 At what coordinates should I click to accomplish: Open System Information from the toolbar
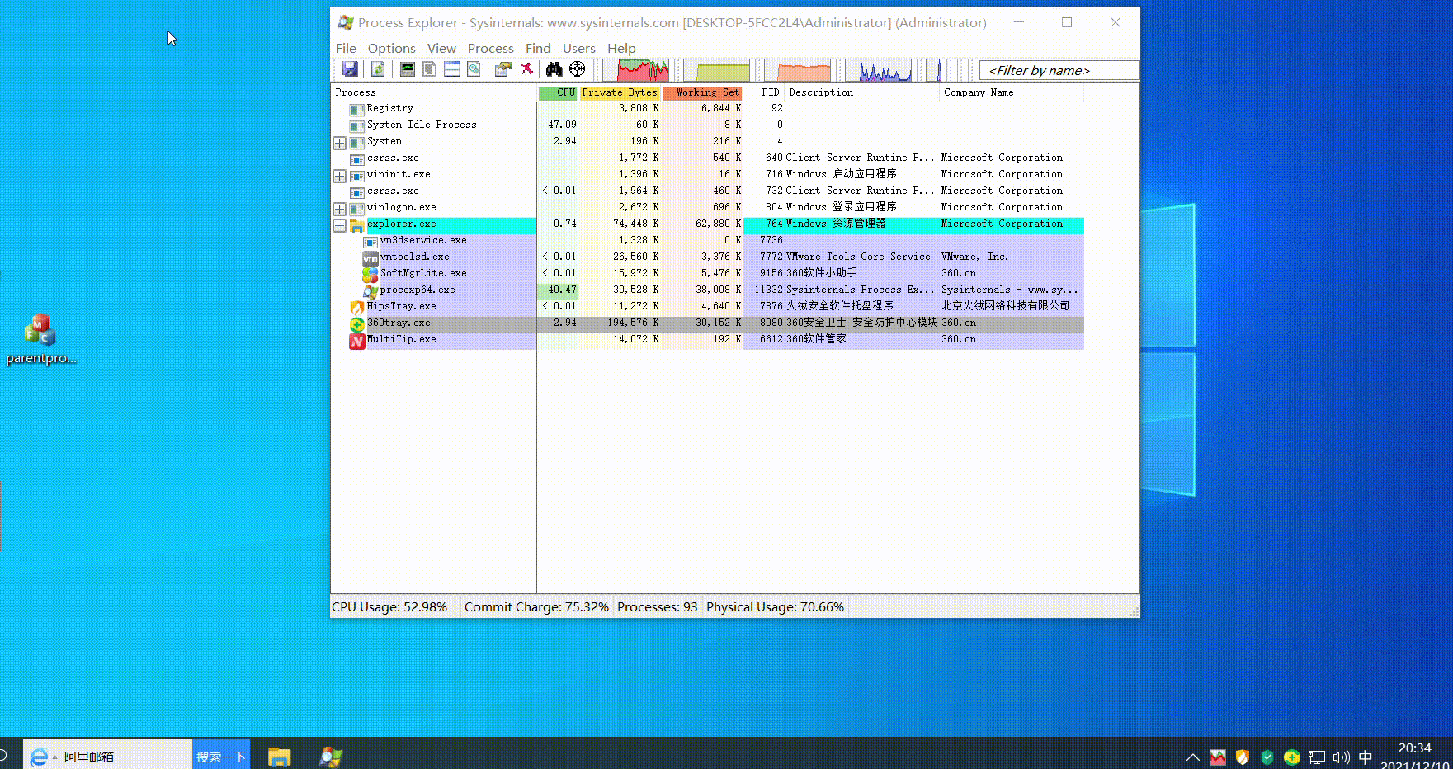tap(407, 70)
